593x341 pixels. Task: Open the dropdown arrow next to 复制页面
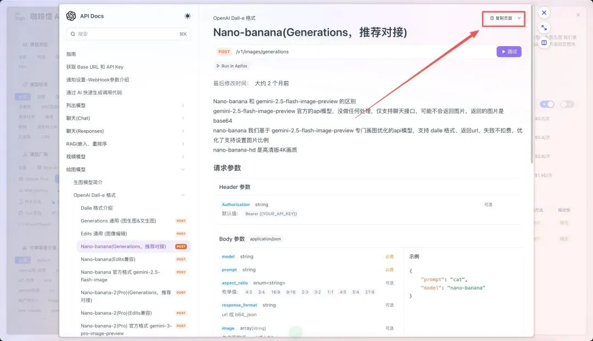[x=519, y=18]
